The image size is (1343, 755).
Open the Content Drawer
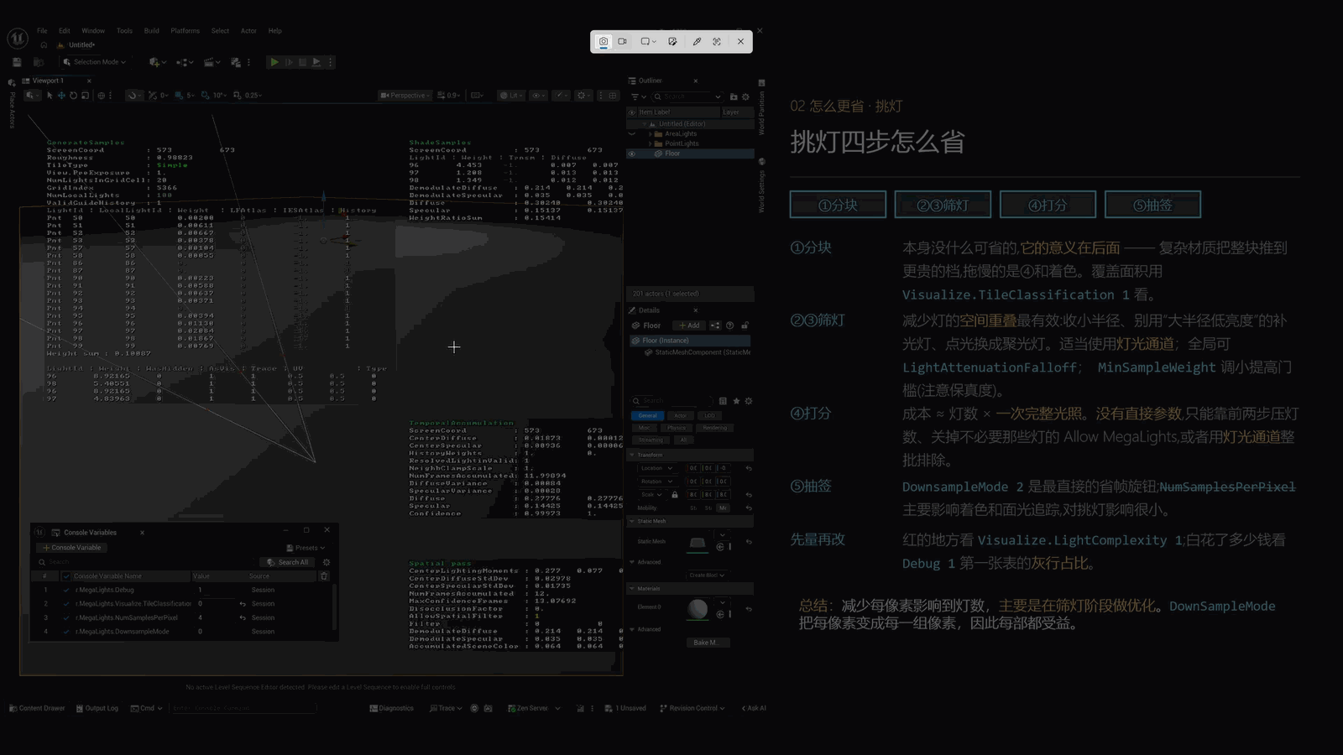pos(37,708)
